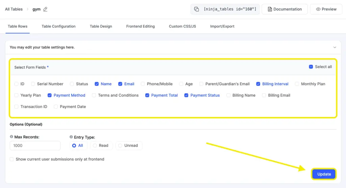
Task: Click the breadcrumb arrow after All Tables
Action: pyautogui.click(x=28, y=9)
